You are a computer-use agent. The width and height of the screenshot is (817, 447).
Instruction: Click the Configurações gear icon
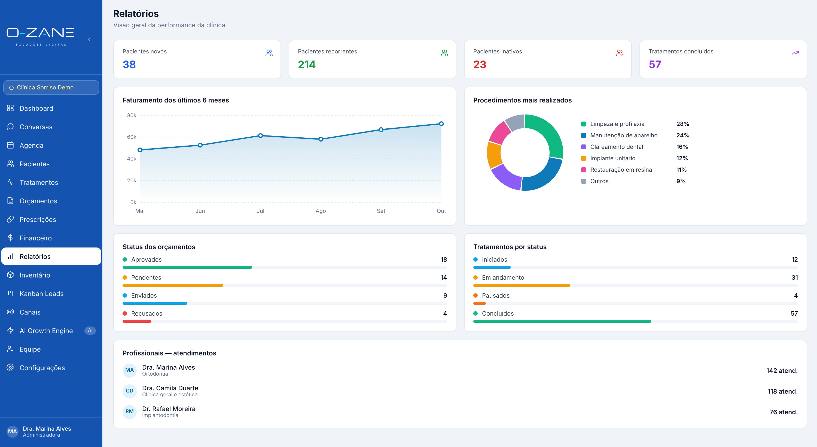10,368
